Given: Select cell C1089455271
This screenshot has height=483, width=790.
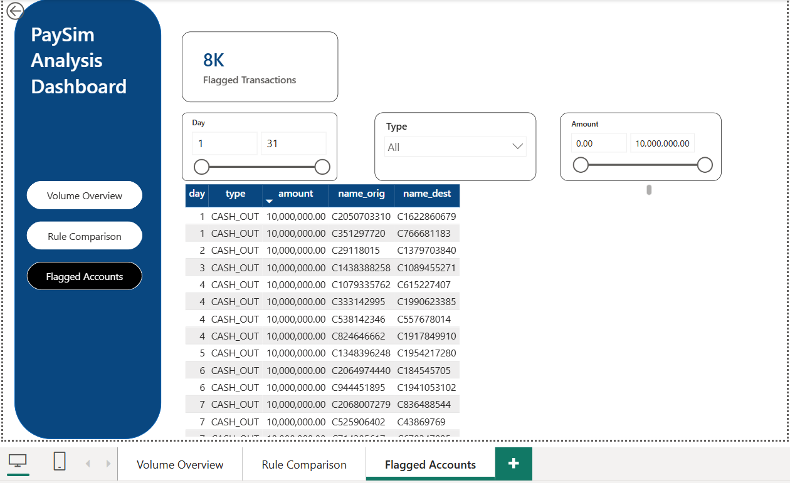Looking at the screenshot, I should pos(426,267).
